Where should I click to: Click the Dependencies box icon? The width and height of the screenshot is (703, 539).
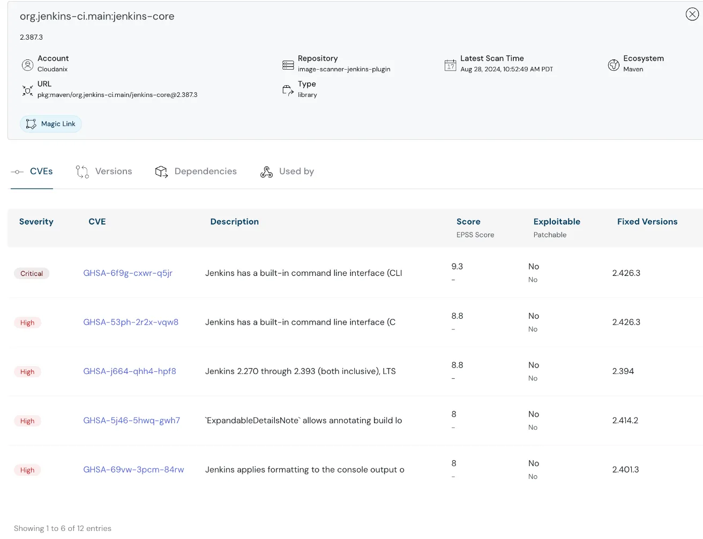click(161, 171)
